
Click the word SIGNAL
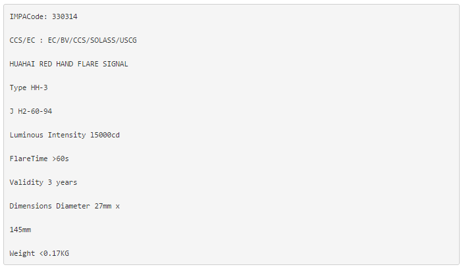coord(115,64)
